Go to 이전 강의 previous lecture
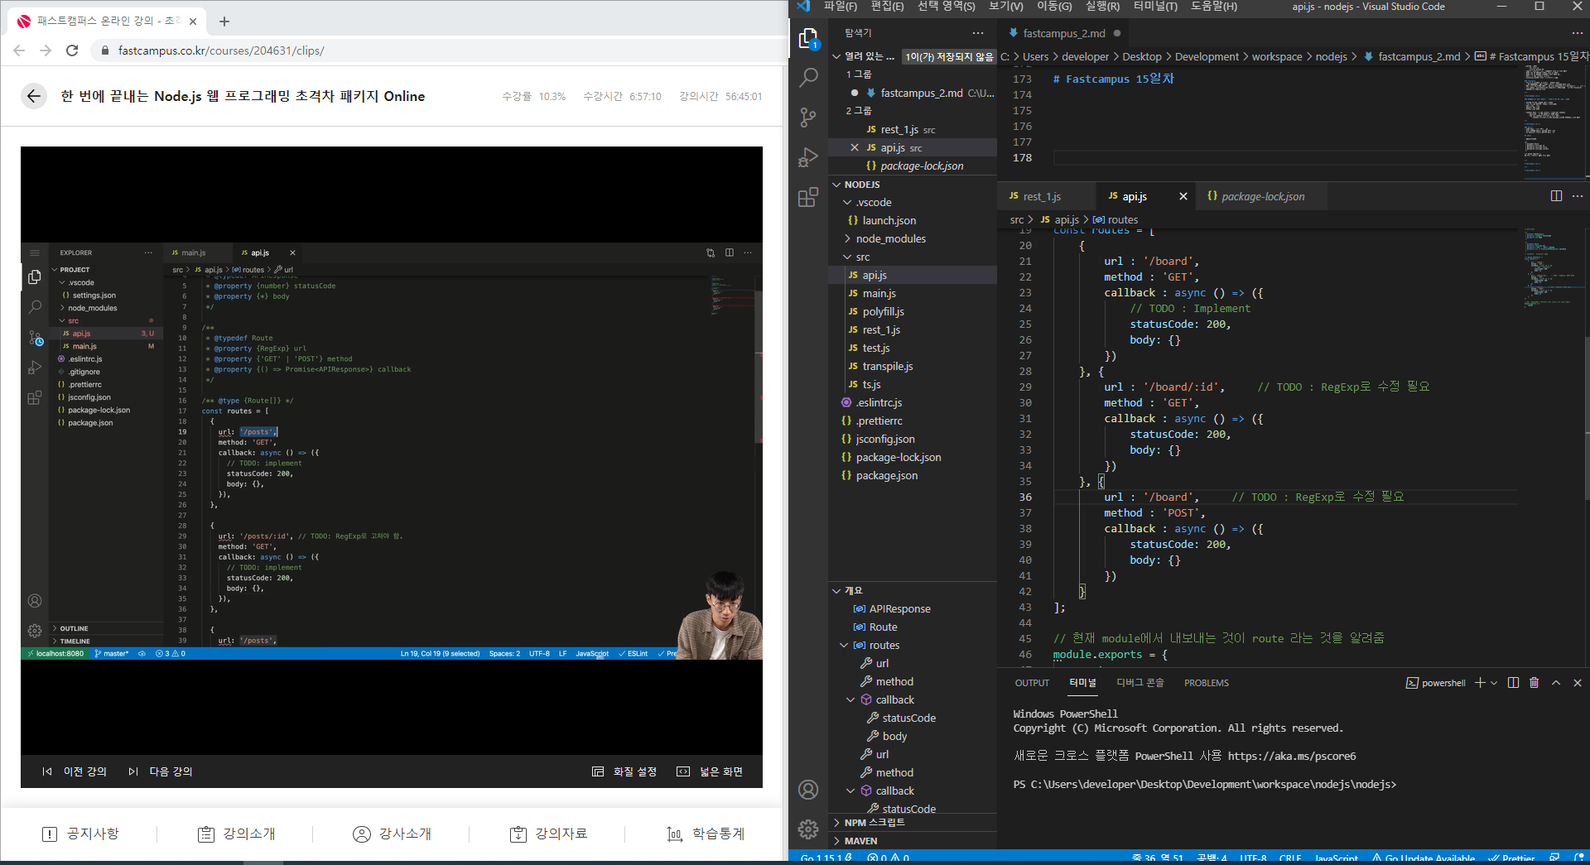Image resolution: width=1590 pixels, height=865 pixels. pyautogui.click(x=75, y=771)
